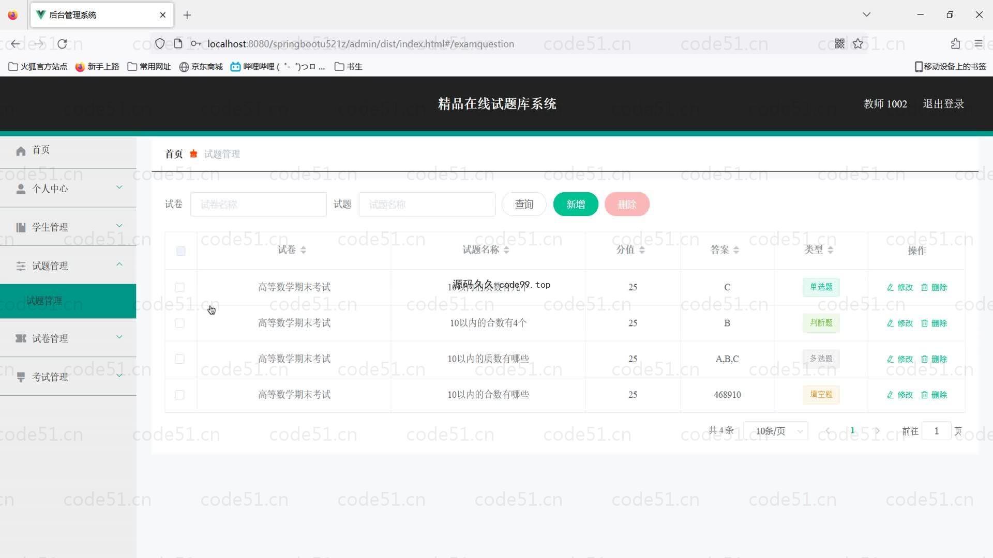Open the browser tab list dropdown
993x558 pixels.
click(x=867, y=14)
